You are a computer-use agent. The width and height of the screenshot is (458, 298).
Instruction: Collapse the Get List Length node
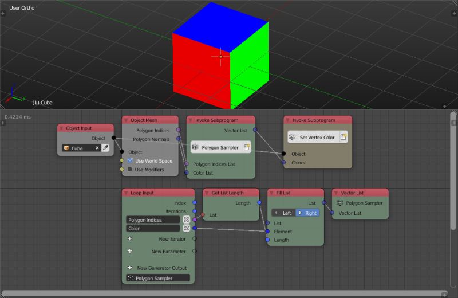pyautogui.click(x=207, y=193)
